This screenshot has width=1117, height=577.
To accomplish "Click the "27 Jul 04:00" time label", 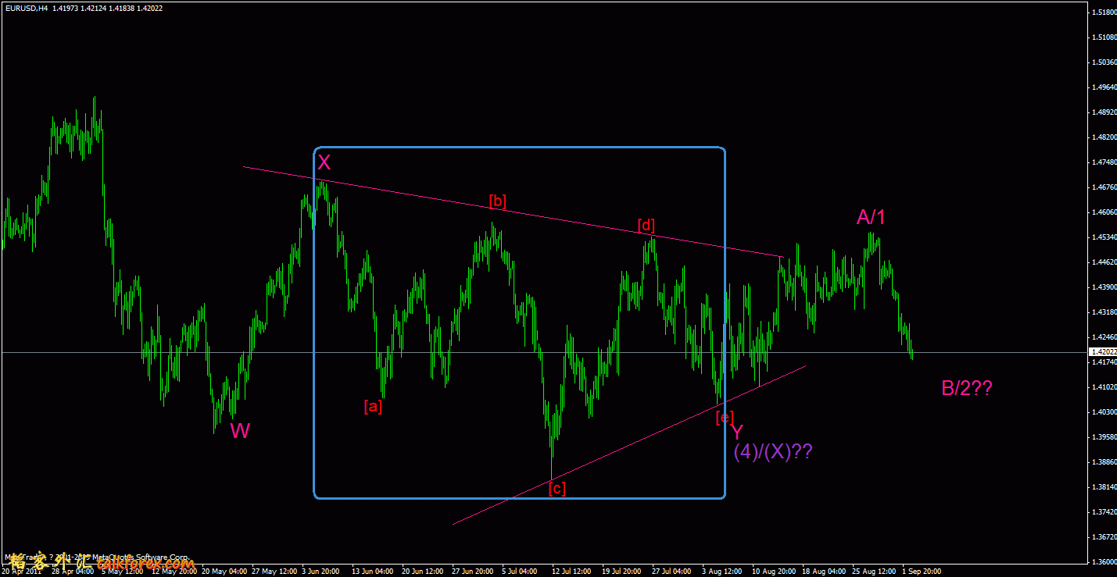I will pos(673,571).
